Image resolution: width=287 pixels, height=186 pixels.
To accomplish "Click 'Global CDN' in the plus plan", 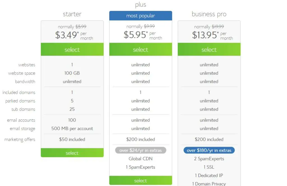I will (141, 159).
